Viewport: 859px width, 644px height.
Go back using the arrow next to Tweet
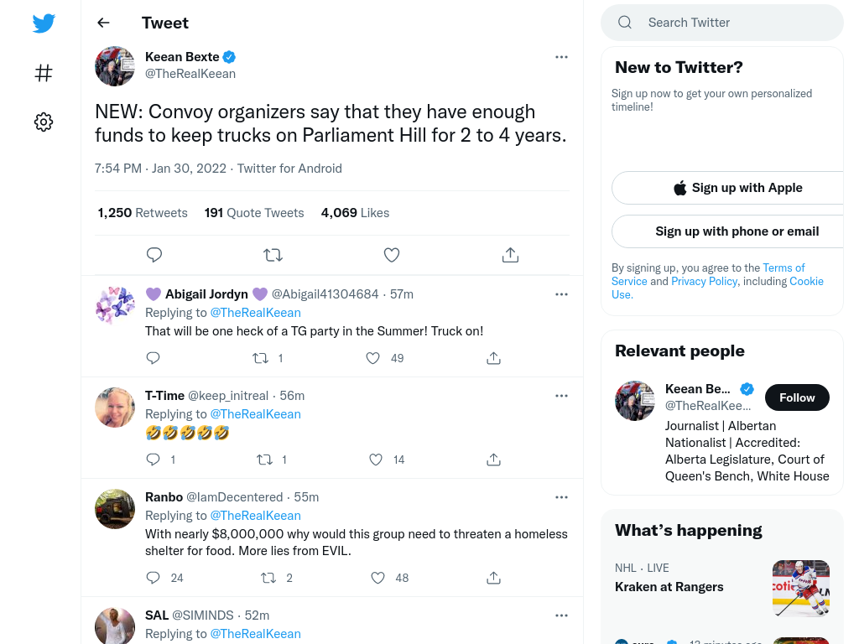pyautogui.click(x=103, y=23)
